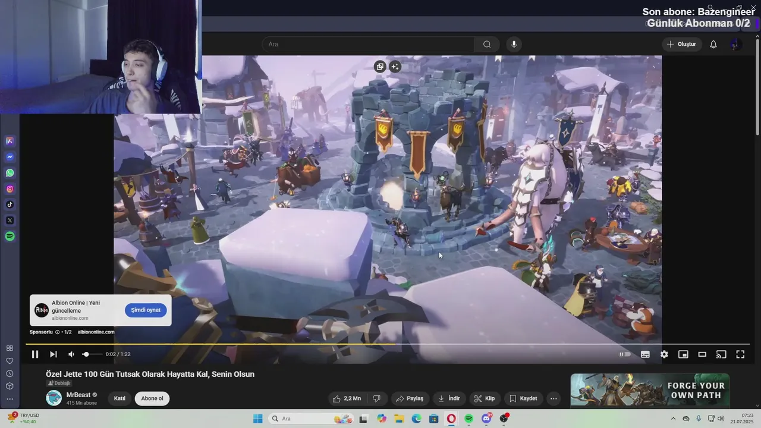761x428 pixels.
Task: Open the albiononline.com sponsor link
Action: (96, 332)
